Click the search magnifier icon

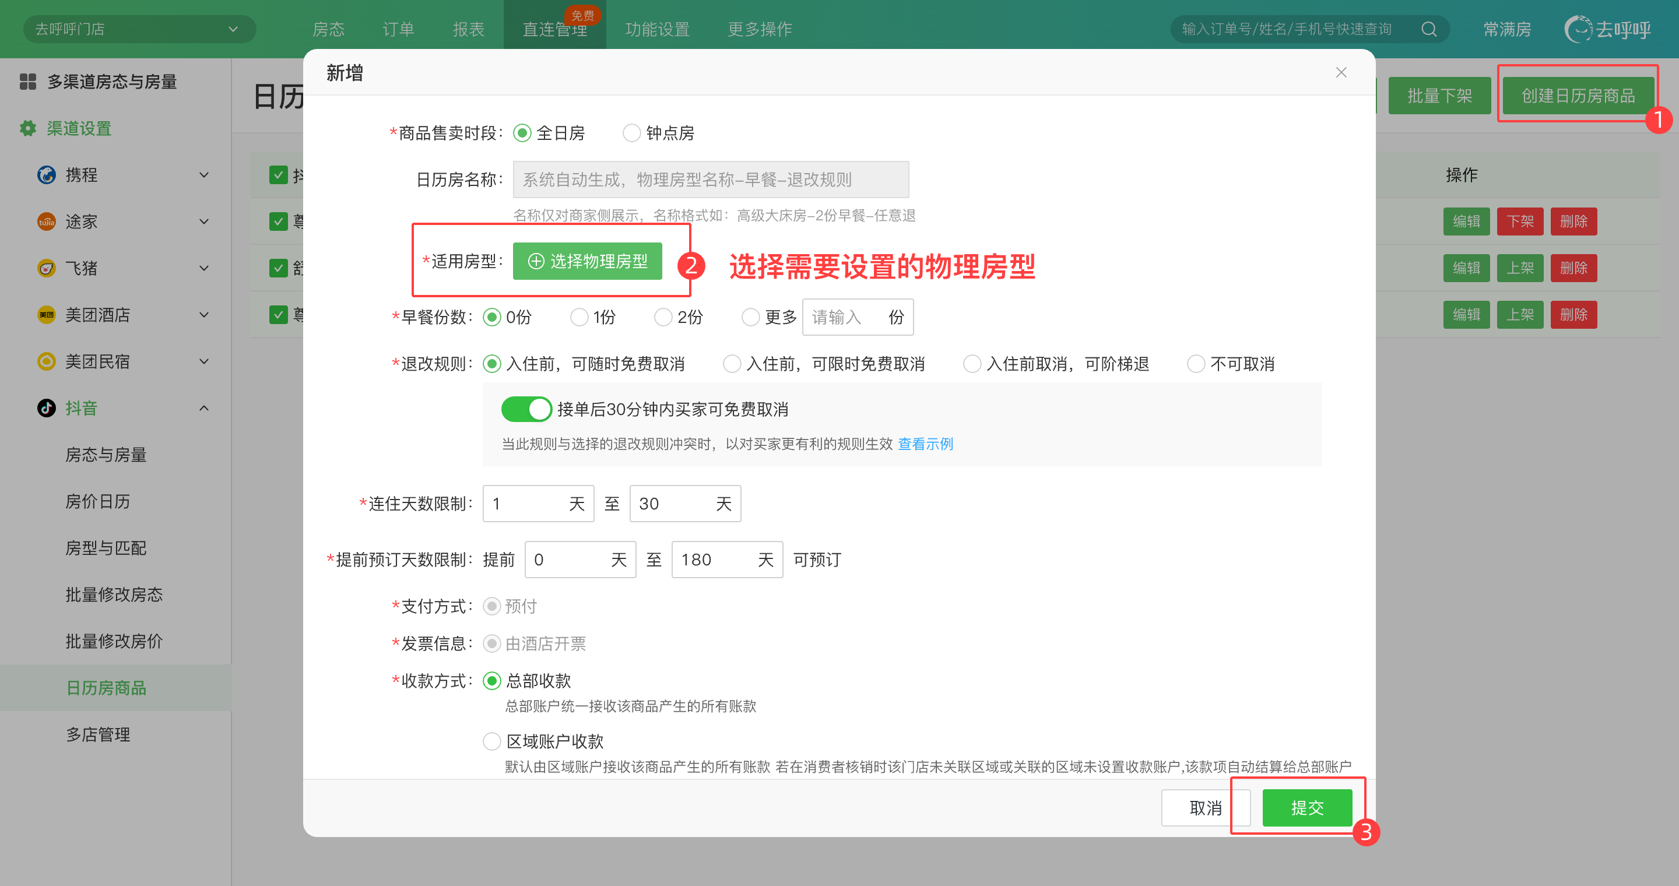coord(1428,29)
